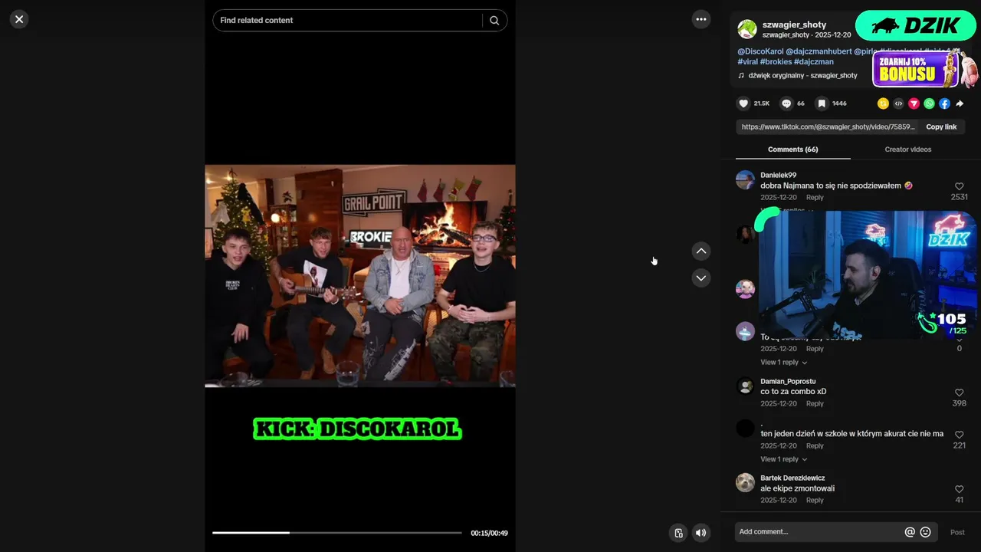Image resolution: width=981 pixels, height=552 pixels.
Task: Open emoji picker in comment box
Action: tap(925, 532)
